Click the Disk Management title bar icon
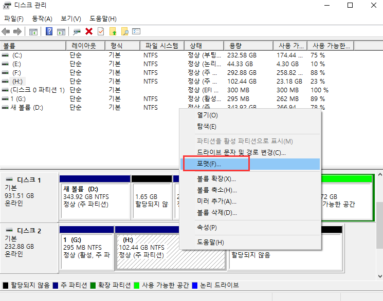383x301 pixels. point(7,5)
